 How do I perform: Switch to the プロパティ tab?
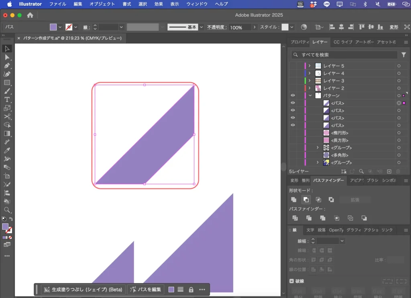299,42
